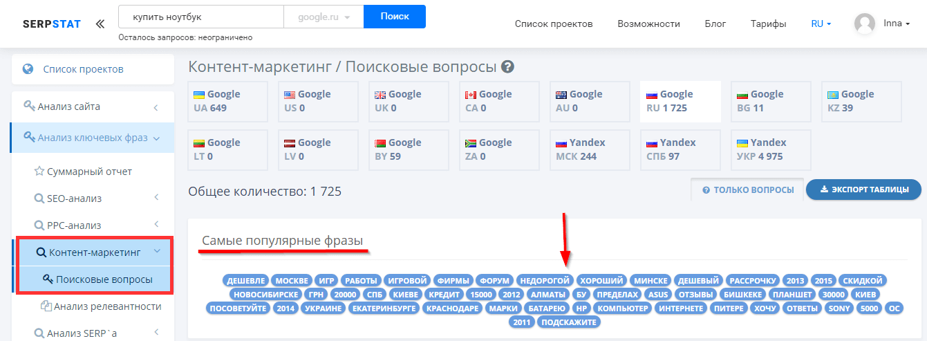Open Тарифы in top navigation
Screen dimensions: 927x341
pos(768,24)
